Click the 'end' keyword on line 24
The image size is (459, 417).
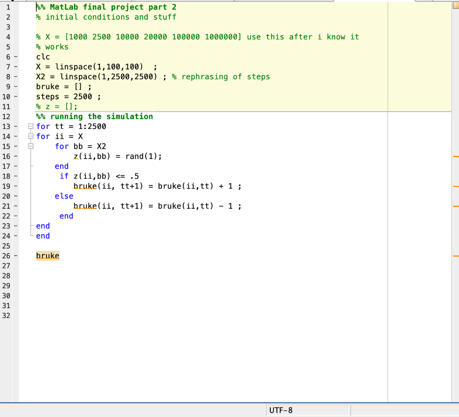43,236
